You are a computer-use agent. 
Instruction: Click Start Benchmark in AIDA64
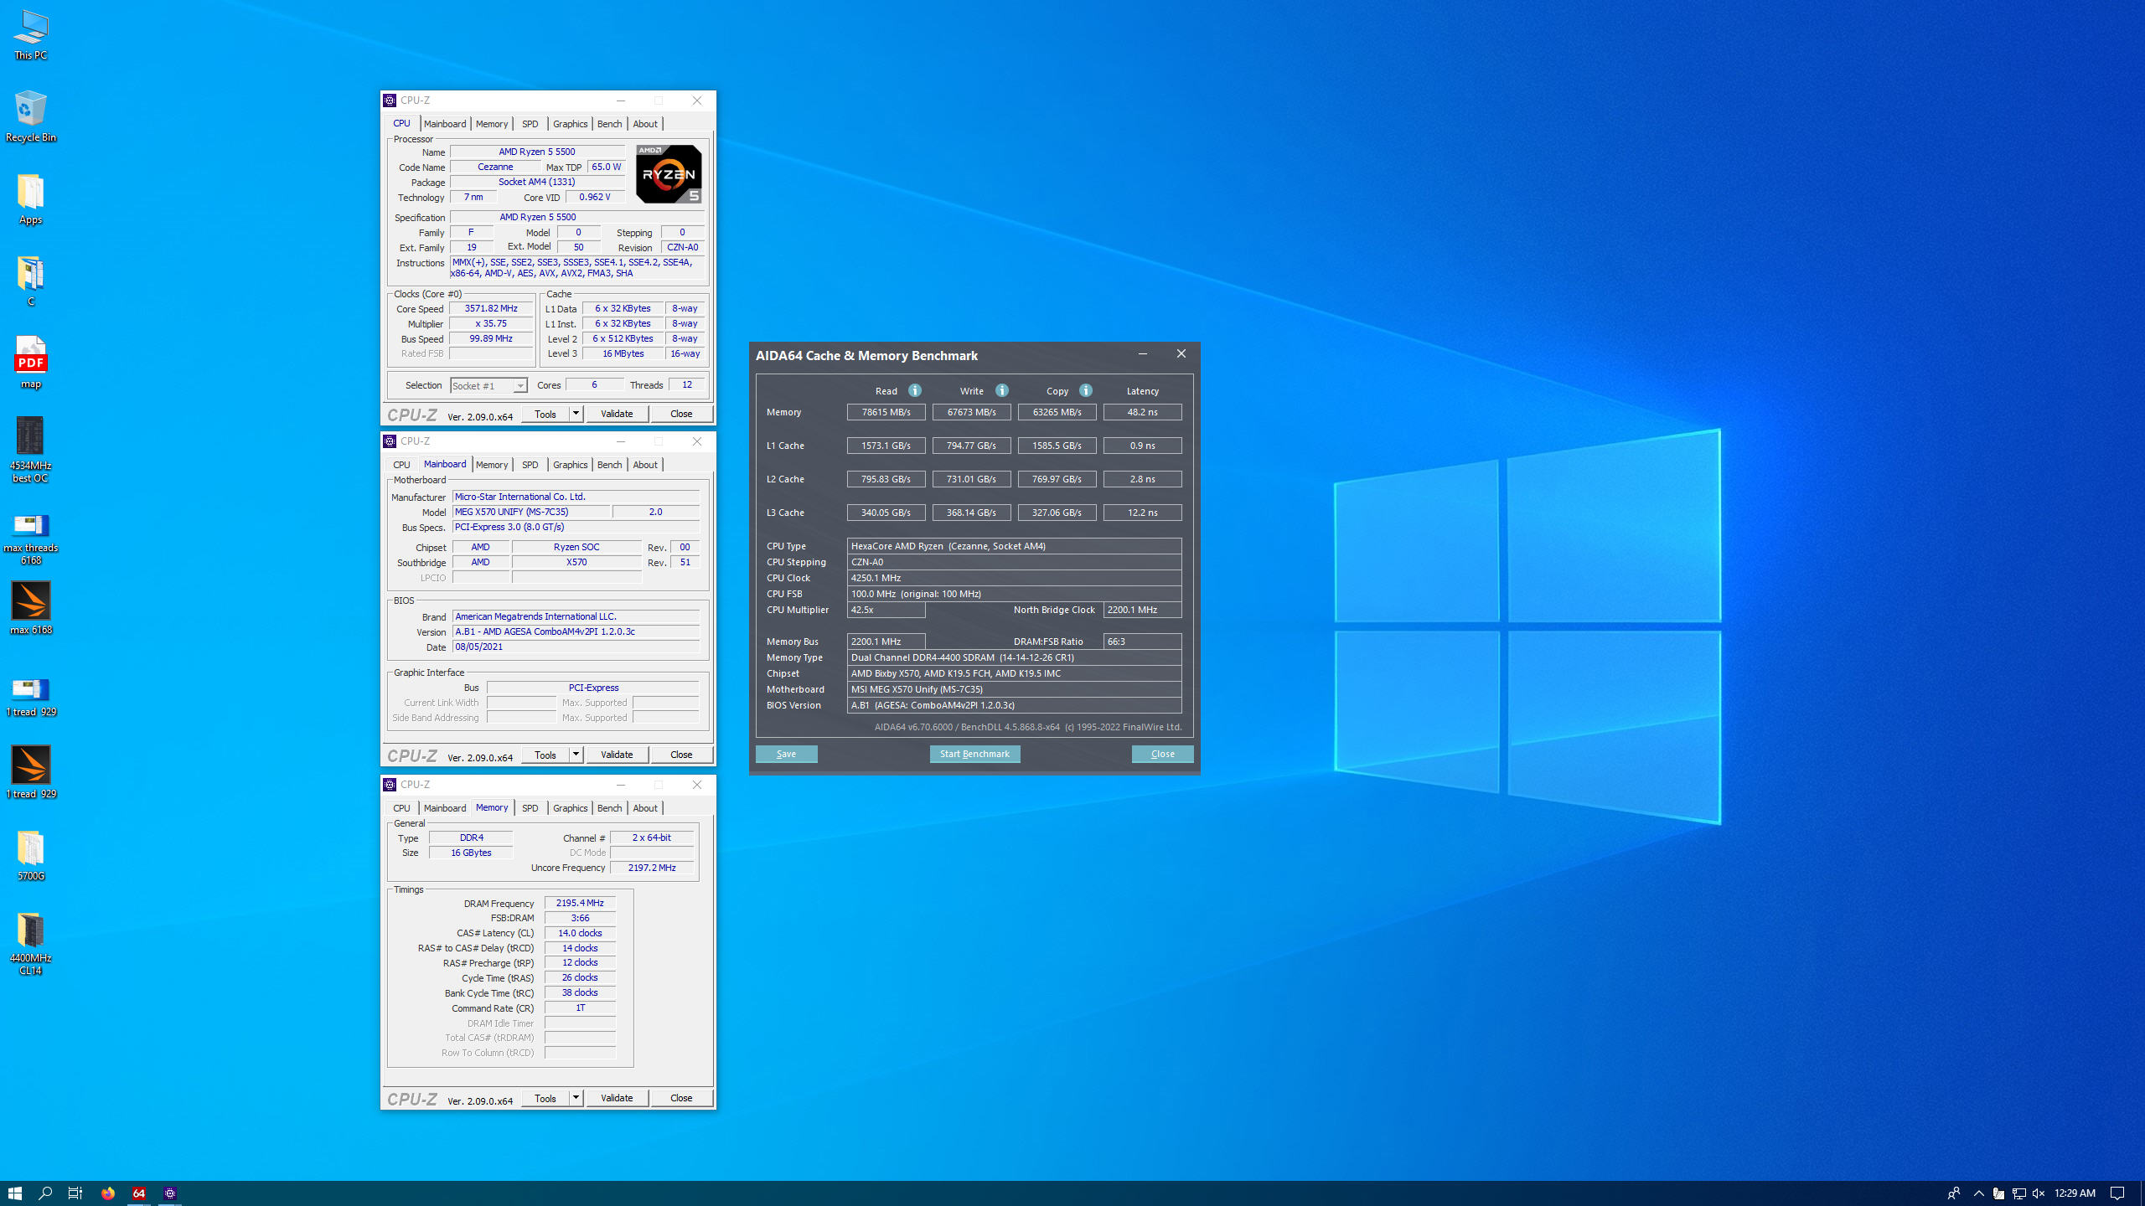pyautogui.click(x=974, y=754)
